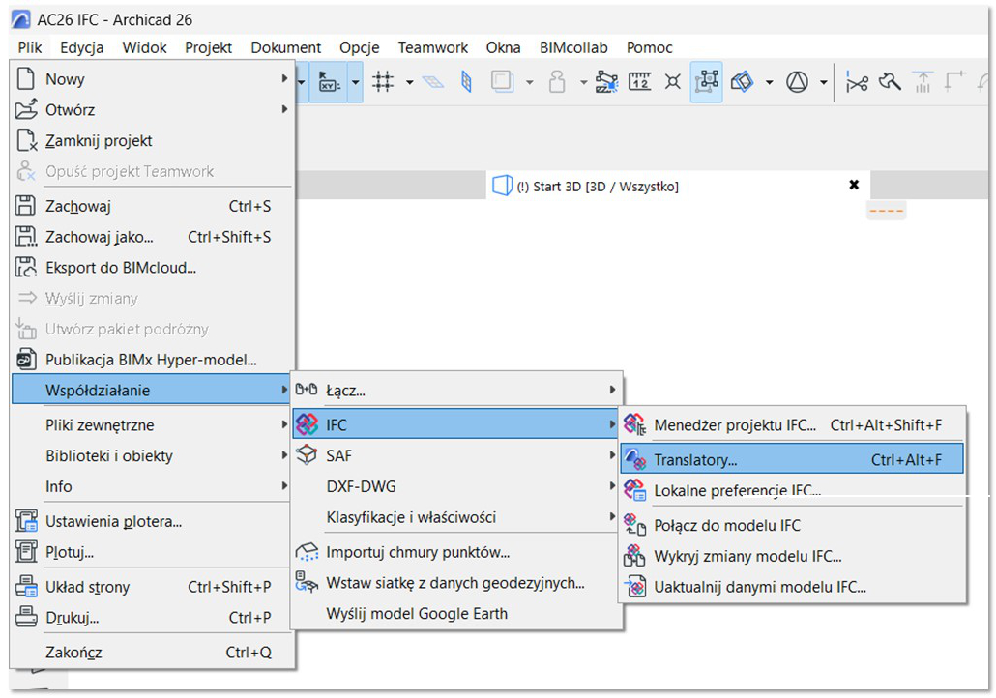Click the icon beside Uaktualnij danymi modelu IFC
Screen dimensions: 996x698
[x=634, y=586]
